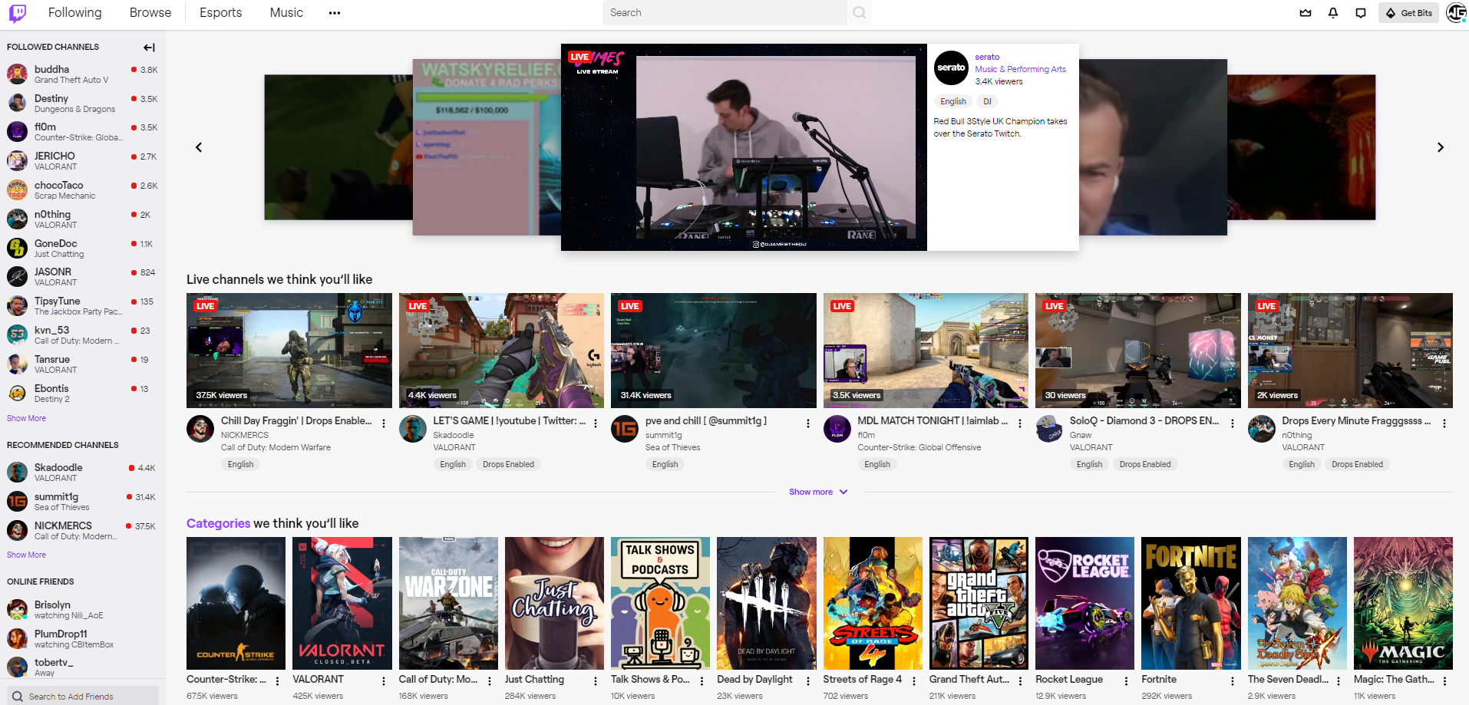
Task: Select the Drops Enabled tag under Skadoodle
Action: coord(508,464)
